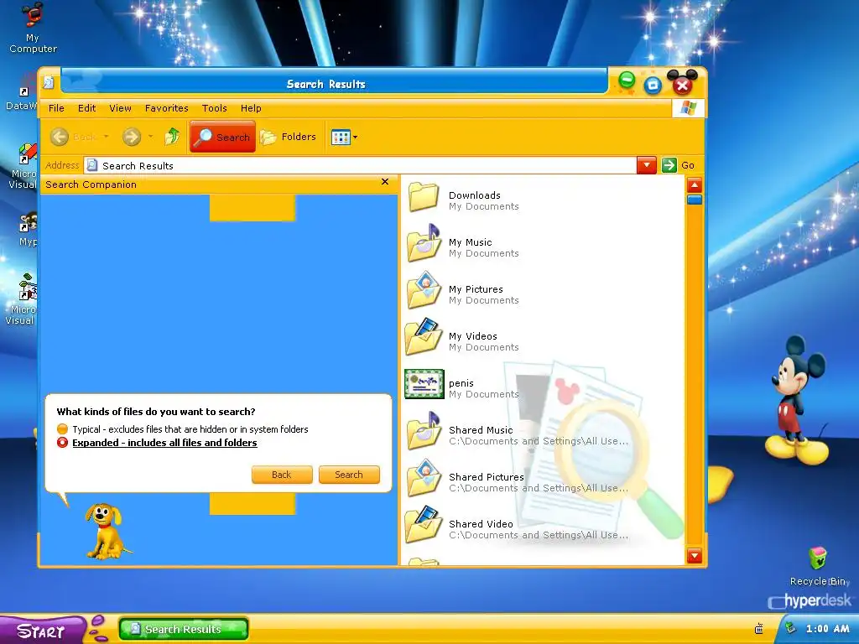
Task: Click the Back button in Search Companion
Action: coord(282,475)
